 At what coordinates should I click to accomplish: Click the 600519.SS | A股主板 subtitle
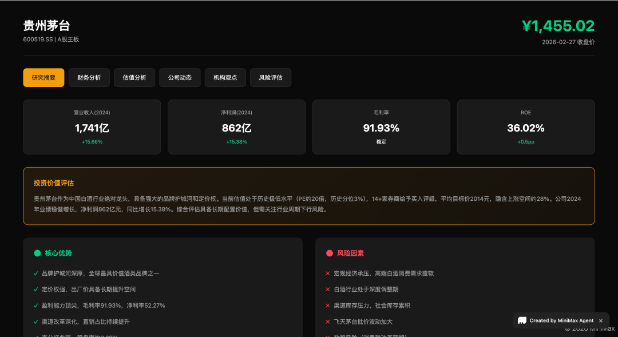coord(51,39)
